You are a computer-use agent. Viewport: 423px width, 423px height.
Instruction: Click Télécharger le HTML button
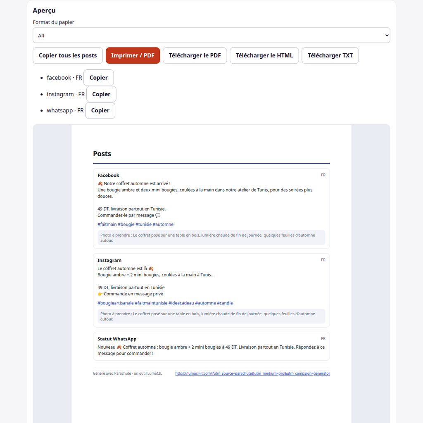[264, 56]
